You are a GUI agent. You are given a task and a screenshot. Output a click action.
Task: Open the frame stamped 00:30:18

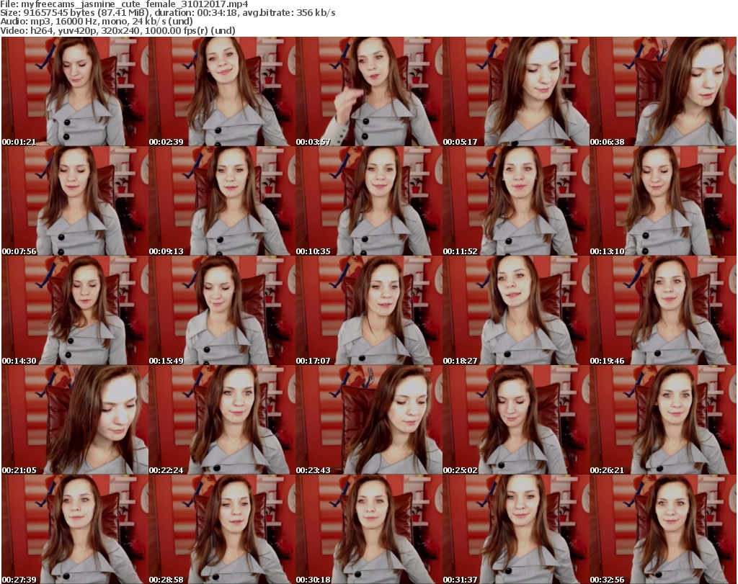tap(368, 529)
